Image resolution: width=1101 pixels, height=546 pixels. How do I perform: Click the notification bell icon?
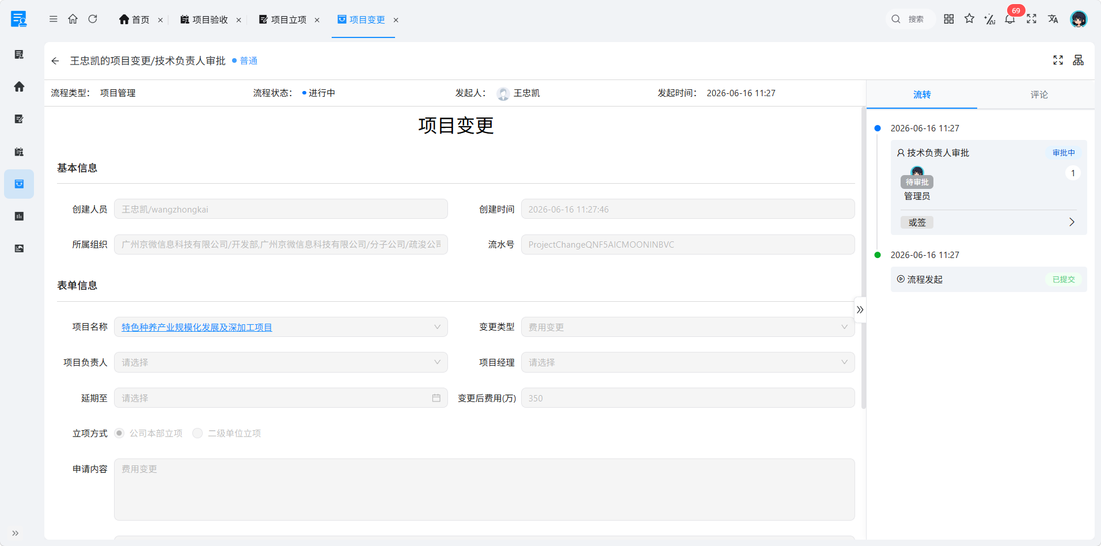point(1009,19)
